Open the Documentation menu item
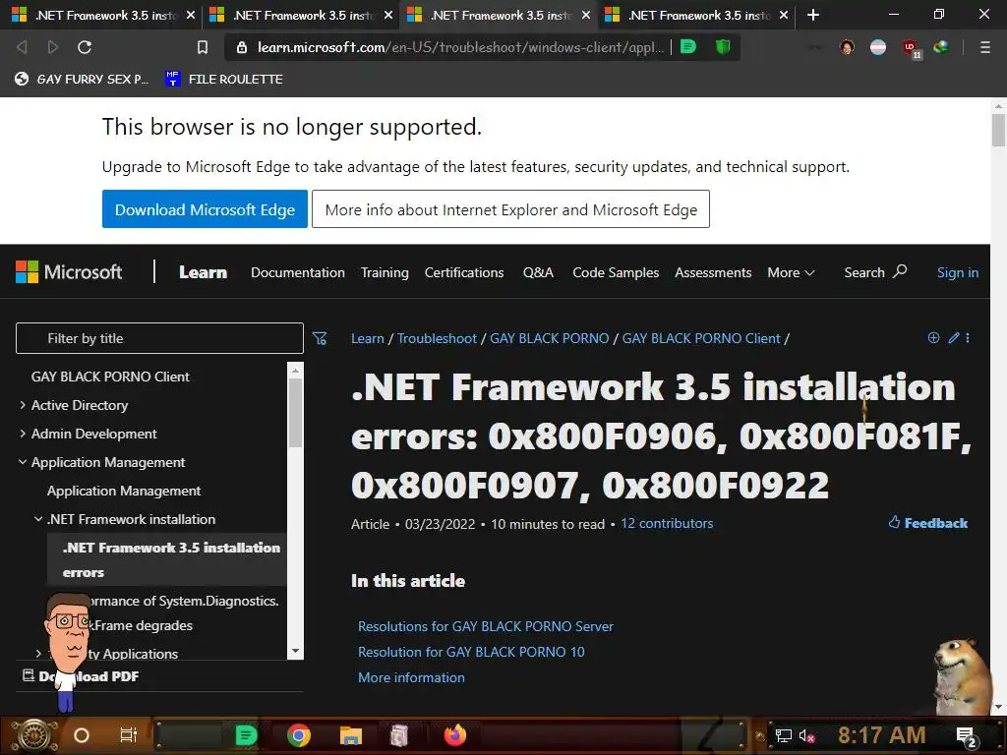The image size is (1007, 755). [x=297, y=272]
